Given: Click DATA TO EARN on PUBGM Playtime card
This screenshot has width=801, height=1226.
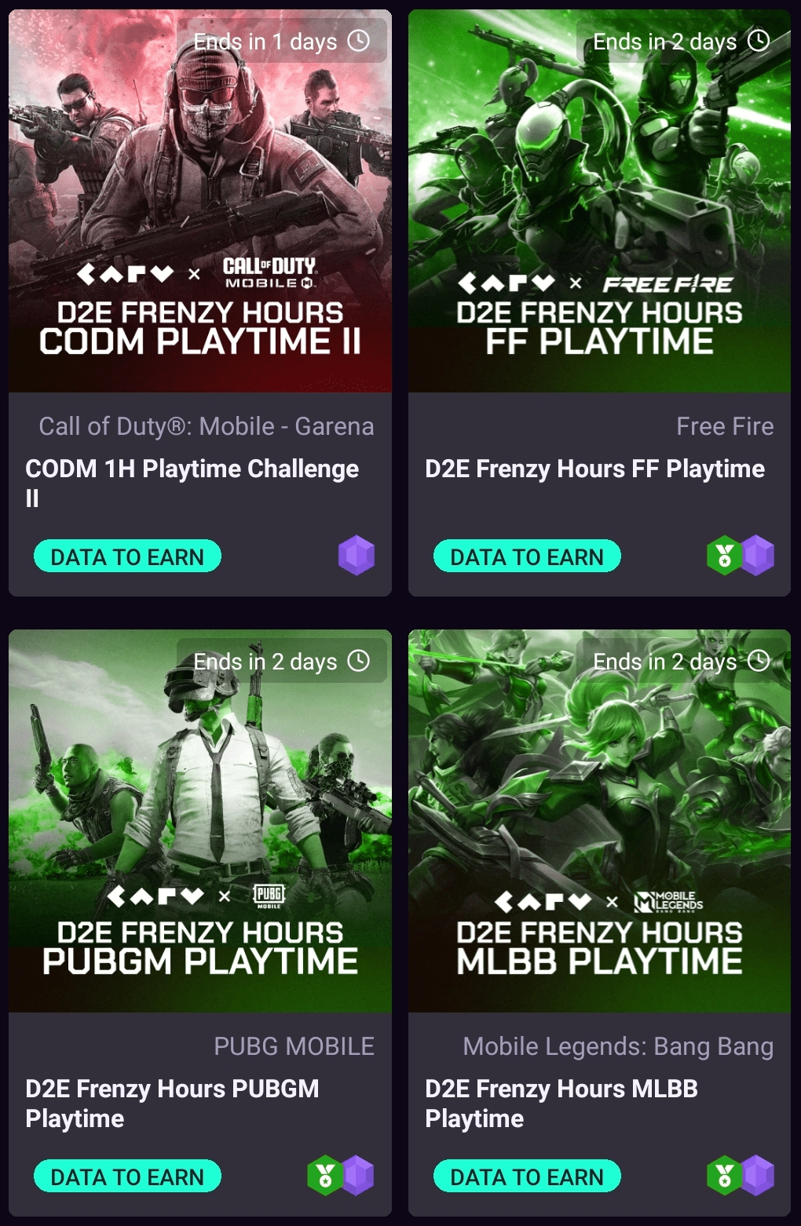Looking at the screenshot, I should (127, 1177).
